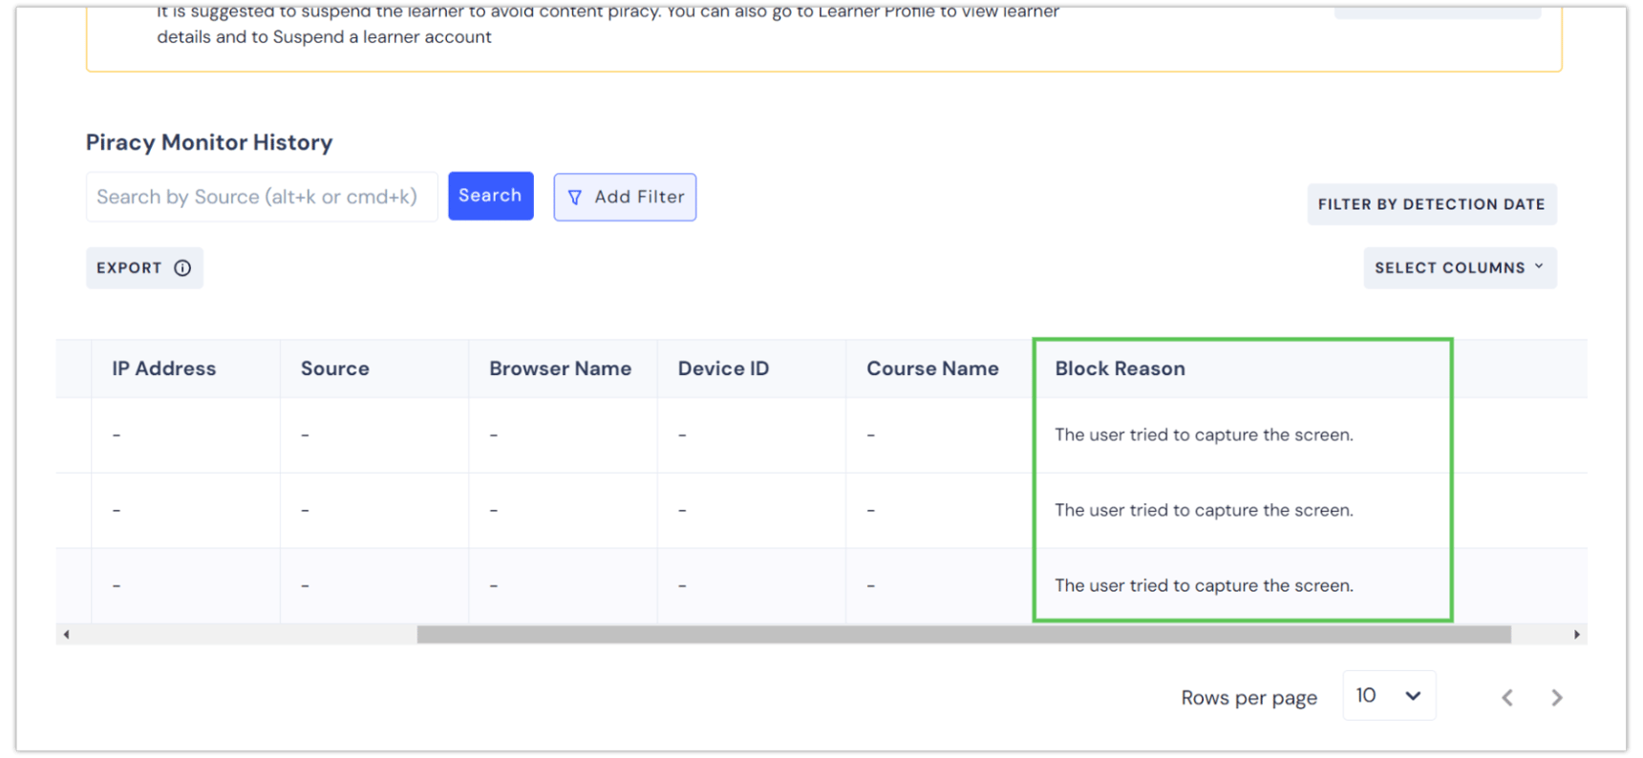Image resolution: width=1643 pixels, height=758 pixels.
Task: Click the funnel icon in Add Filter
Action: coord(574,198)
